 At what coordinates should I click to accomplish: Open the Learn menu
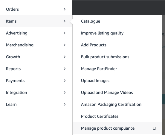36,104
